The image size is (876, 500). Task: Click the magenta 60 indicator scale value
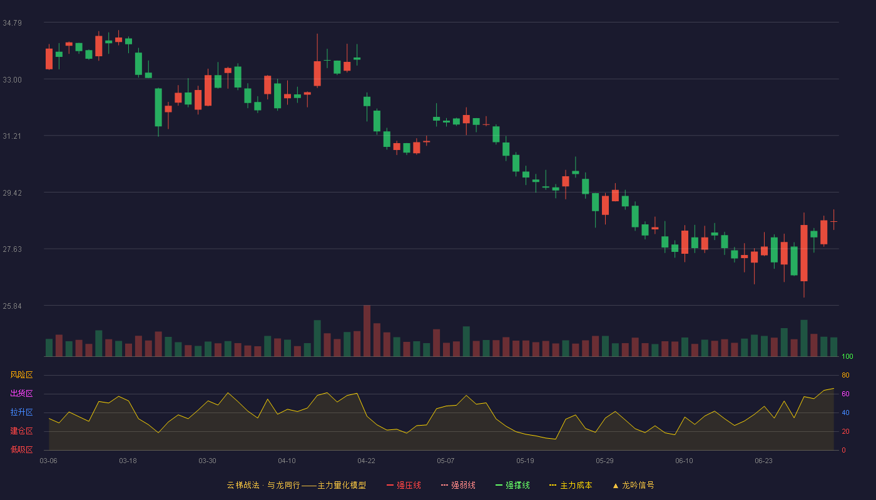[845, 394]
